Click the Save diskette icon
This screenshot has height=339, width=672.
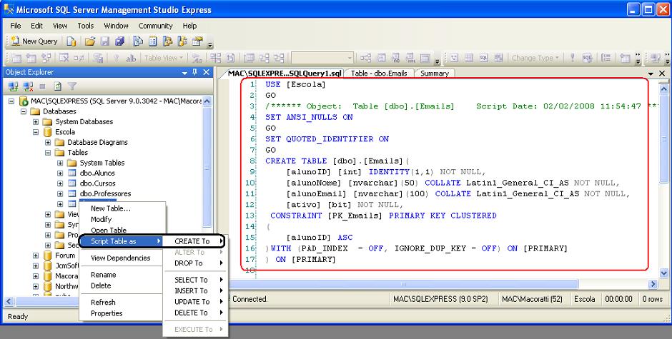[x=105, y=41]
